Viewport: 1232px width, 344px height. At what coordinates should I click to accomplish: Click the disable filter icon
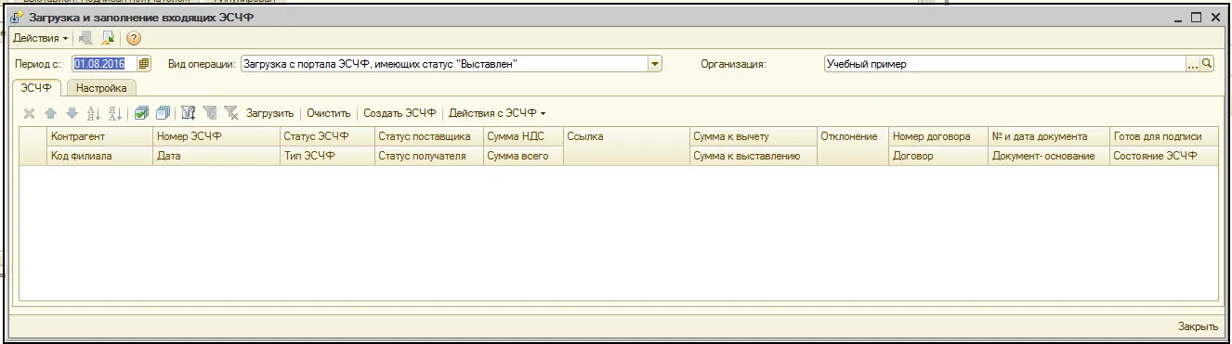coord(231,113)
